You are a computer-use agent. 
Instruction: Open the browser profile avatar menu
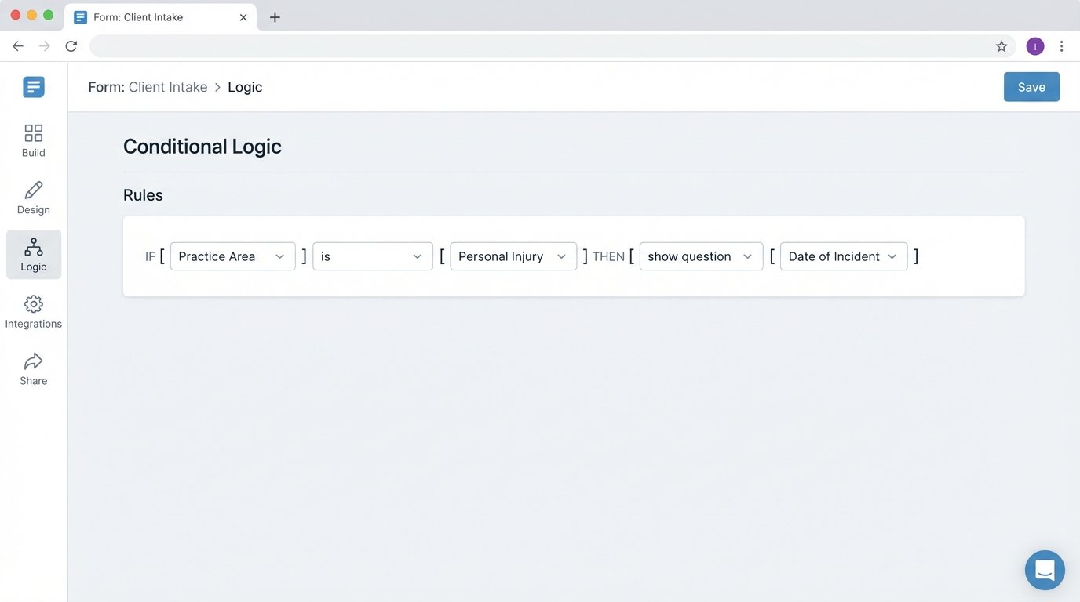coord(1034,45)
